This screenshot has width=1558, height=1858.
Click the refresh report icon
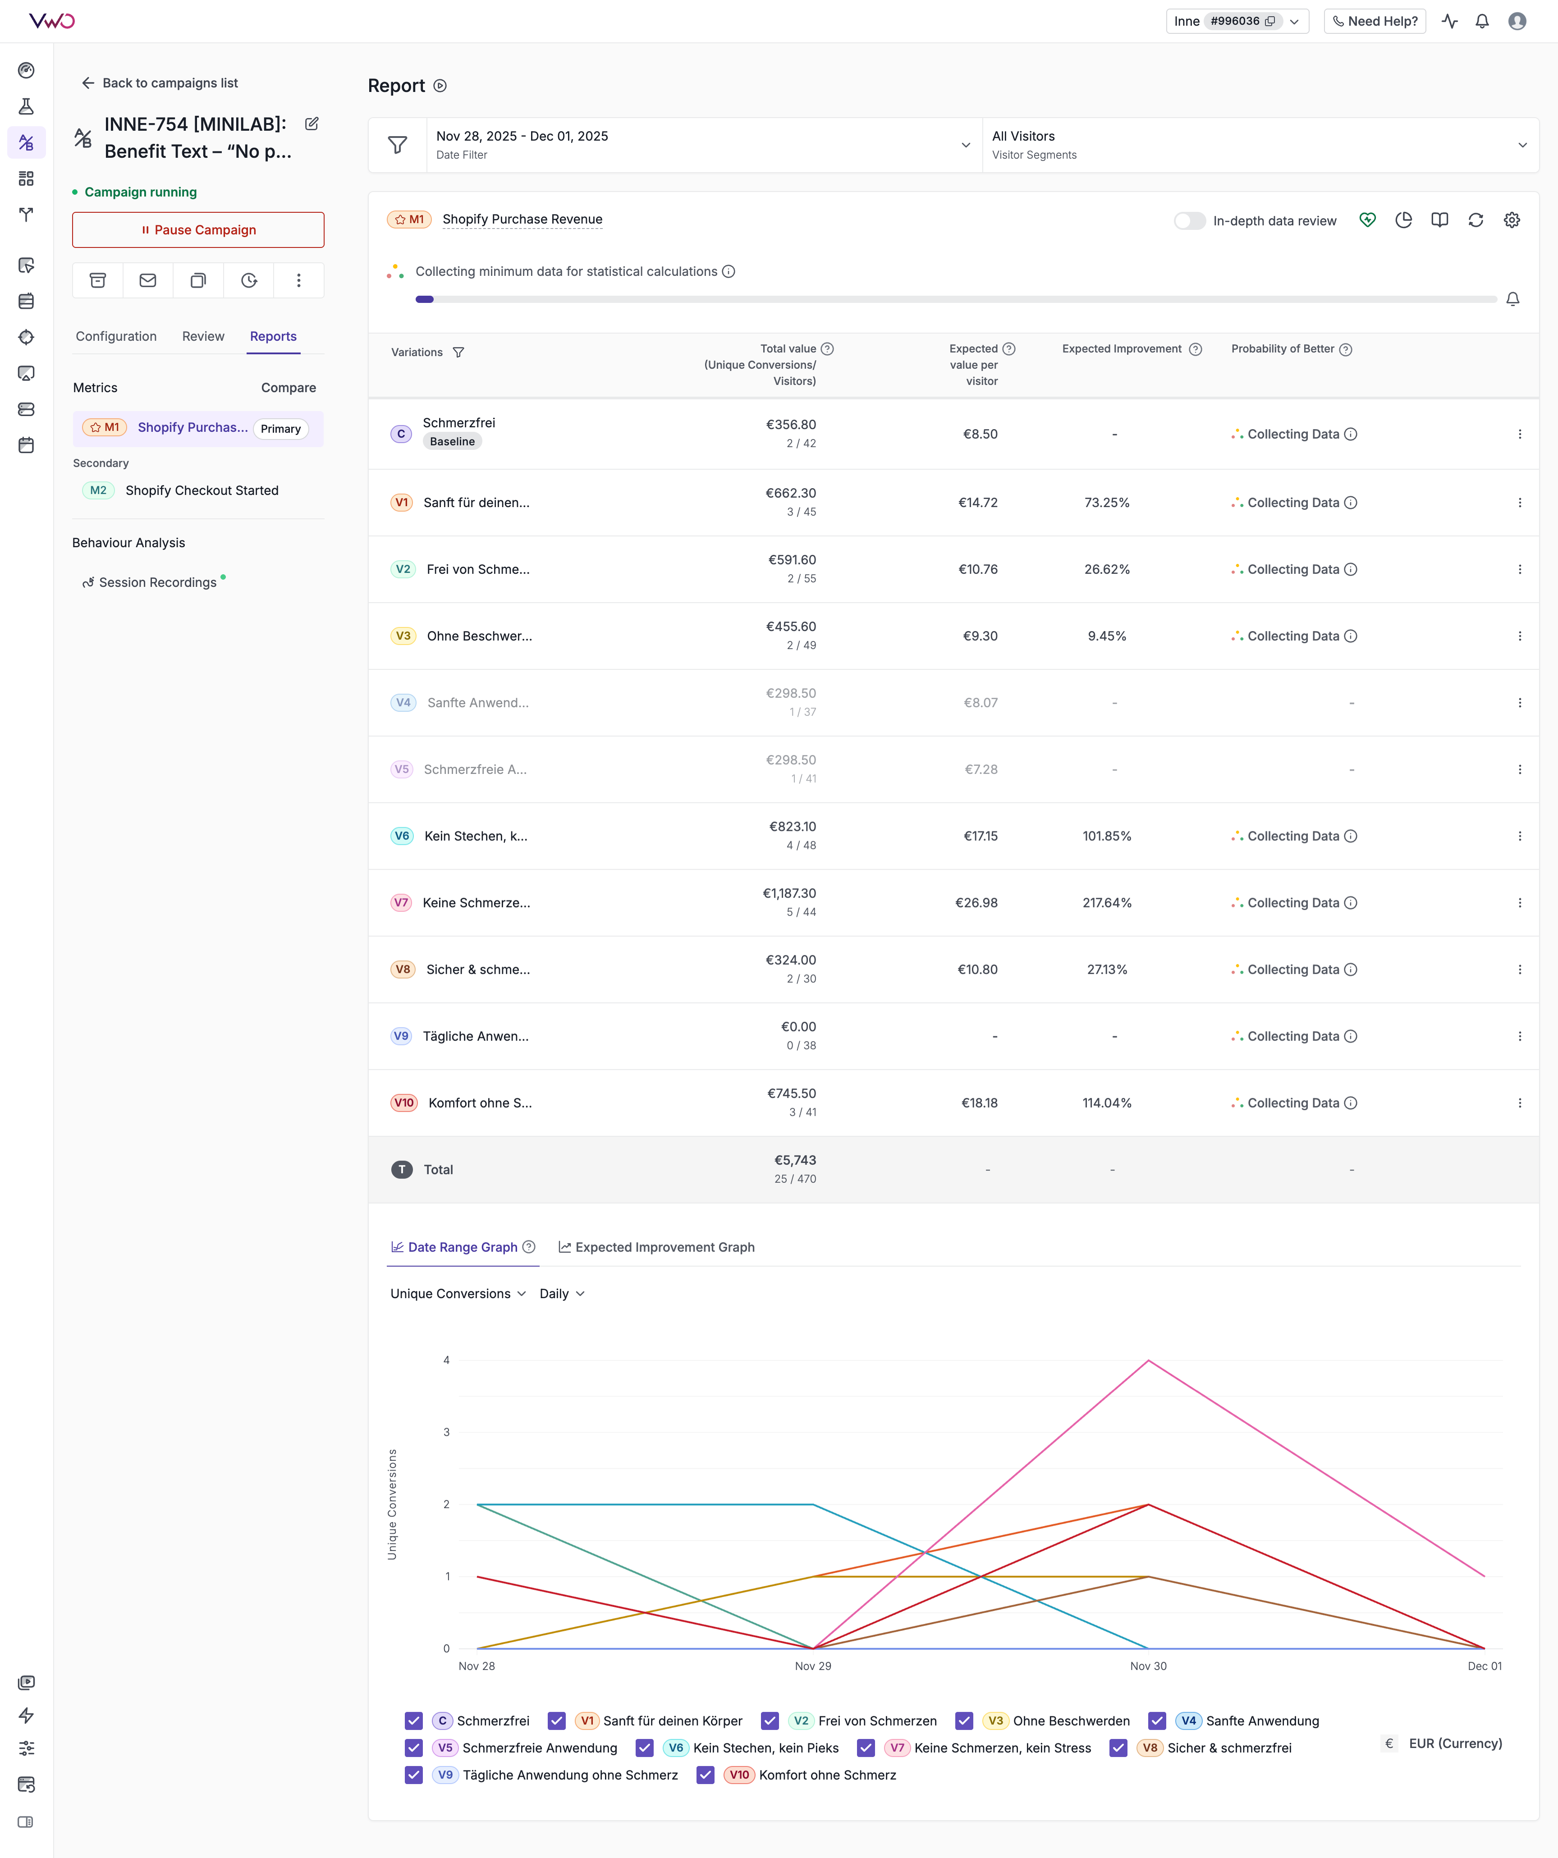click(x=1475, y=220)
